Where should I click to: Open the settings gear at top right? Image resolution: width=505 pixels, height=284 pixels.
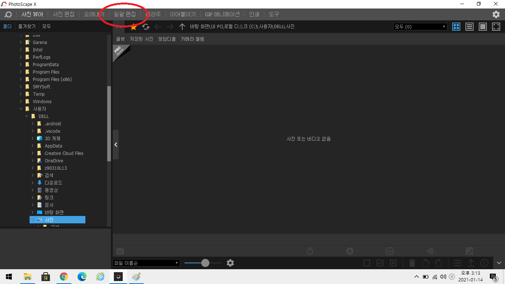[x=496, y=14]
